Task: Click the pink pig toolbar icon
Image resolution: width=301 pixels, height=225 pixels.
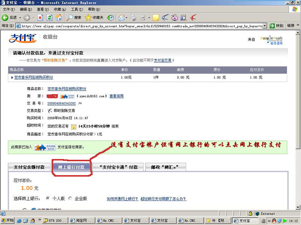Action: tap(175, 18)
